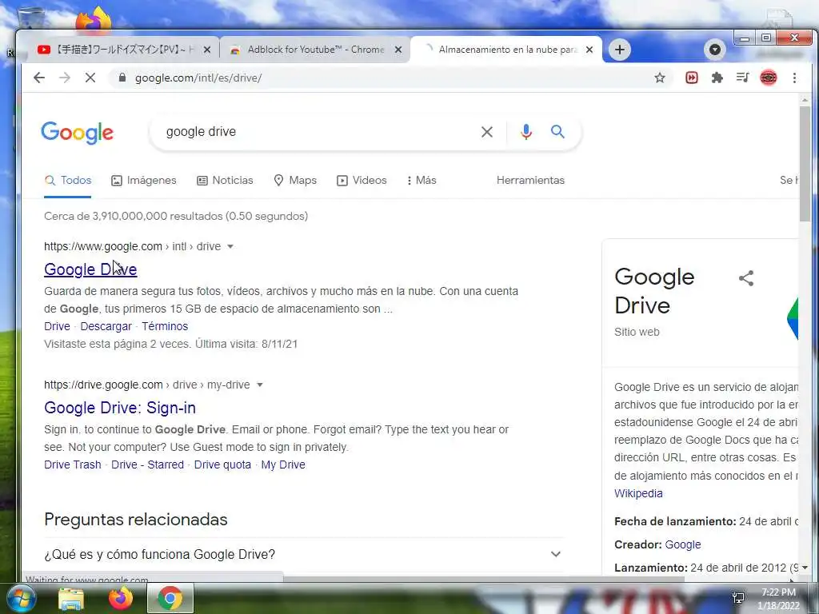Expand ¿Qué es y cómo funciona Google Drive?

(x=304, y=554)
